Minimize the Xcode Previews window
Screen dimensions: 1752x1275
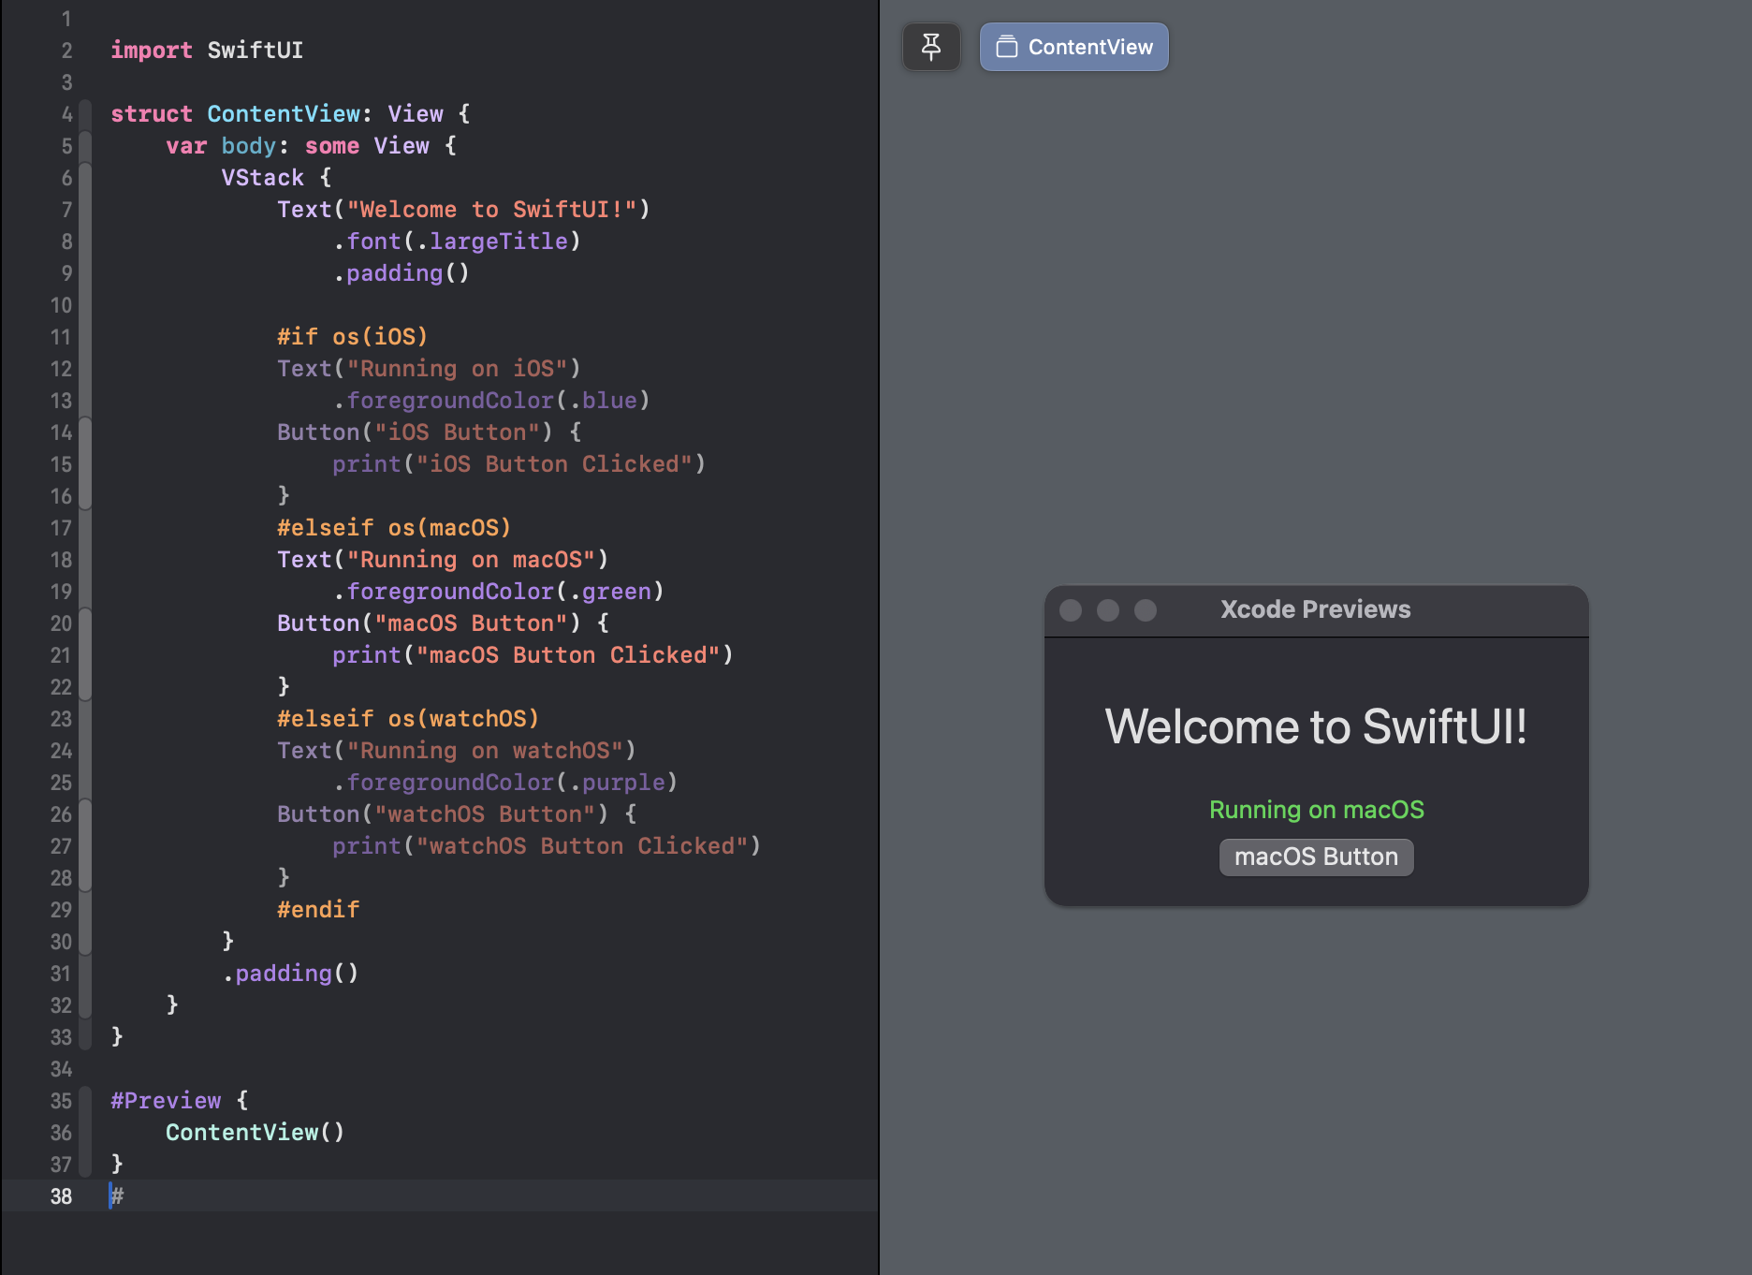[1108, 610]
